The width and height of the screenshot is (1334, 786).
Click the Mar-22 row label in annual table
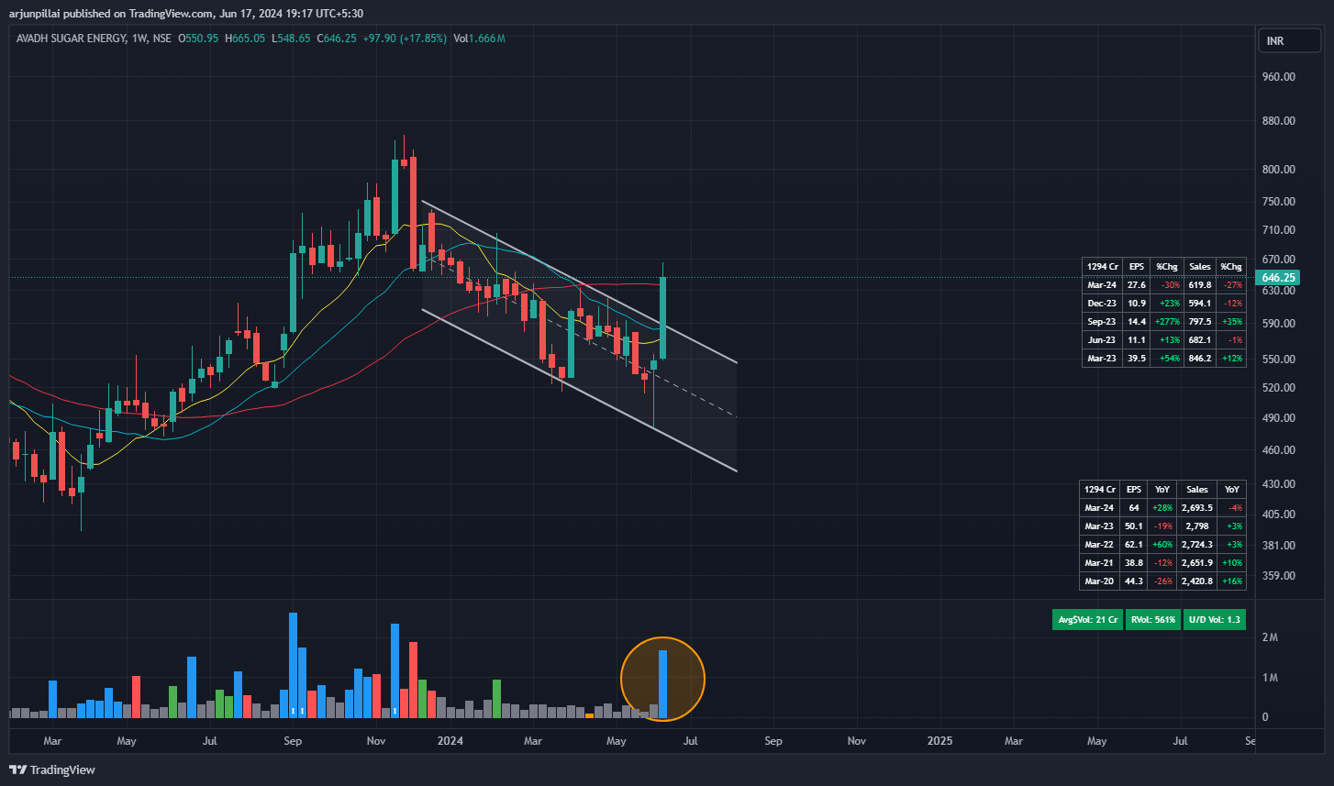[1099, 545]
